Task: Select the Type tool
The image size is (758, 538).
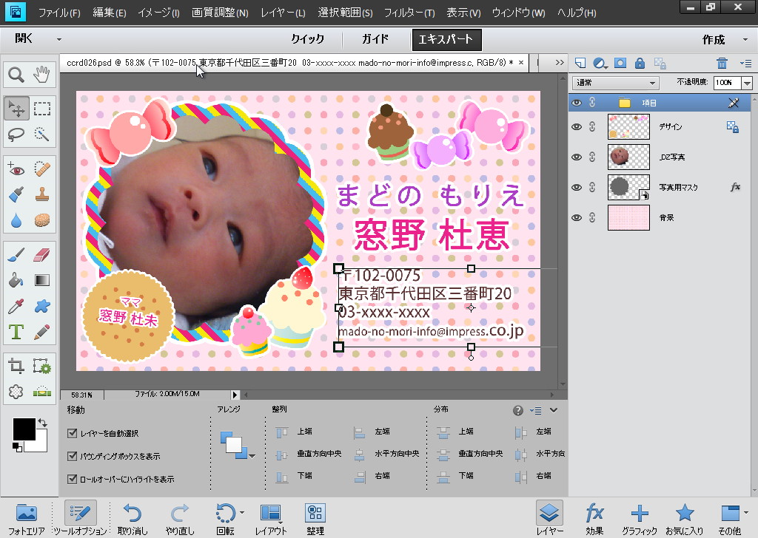Action: pos(15,331)
